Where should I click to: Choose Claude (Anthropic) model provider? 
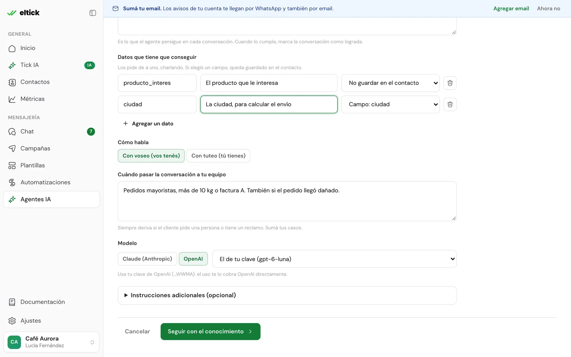tap(147, 259)
